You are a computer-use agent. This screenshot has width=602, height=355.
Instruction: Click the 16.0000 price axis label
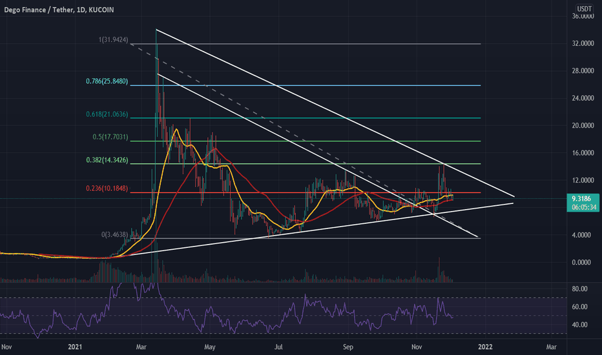point(583,153)
